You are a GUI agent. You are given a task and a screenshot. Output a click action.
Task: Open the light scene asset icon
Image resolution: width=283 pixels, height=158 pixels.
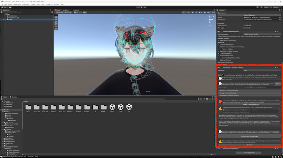[x=121, y=108]
